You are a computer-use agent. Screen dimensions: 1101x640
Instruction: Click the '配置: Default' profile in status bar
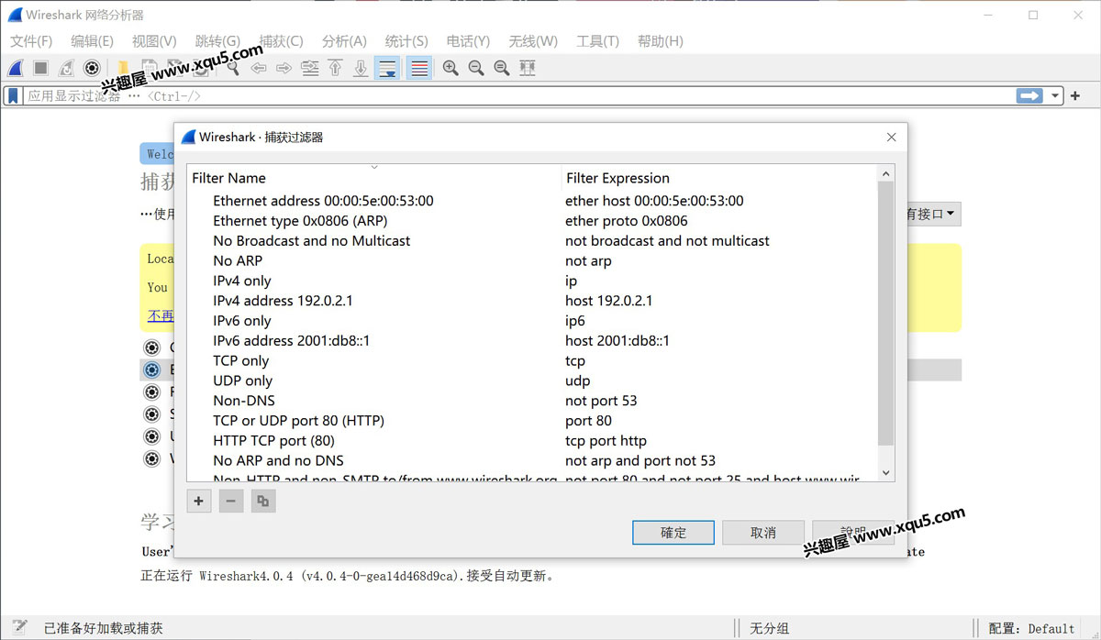1031,629
